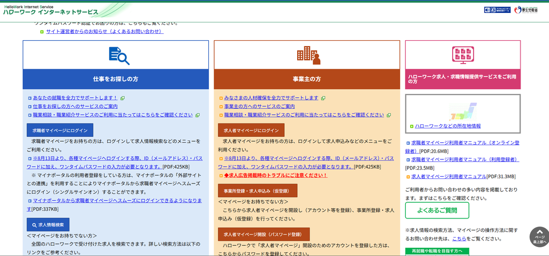The width and height of the screenshot is (549, 256).
Task: Click the Japan map thumbnail image
Action: (x=463, y=112)
